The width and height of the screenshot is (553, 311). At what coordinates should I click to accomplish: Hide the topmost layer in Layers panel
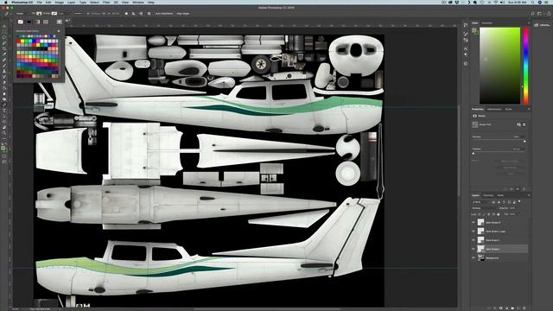[x=474, y=223]
